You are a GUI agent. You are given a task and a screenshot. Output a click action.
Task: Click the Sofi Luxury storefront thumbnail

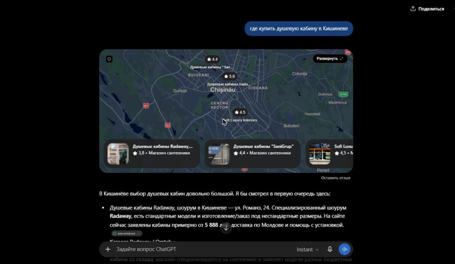click(x=319, y=154)
